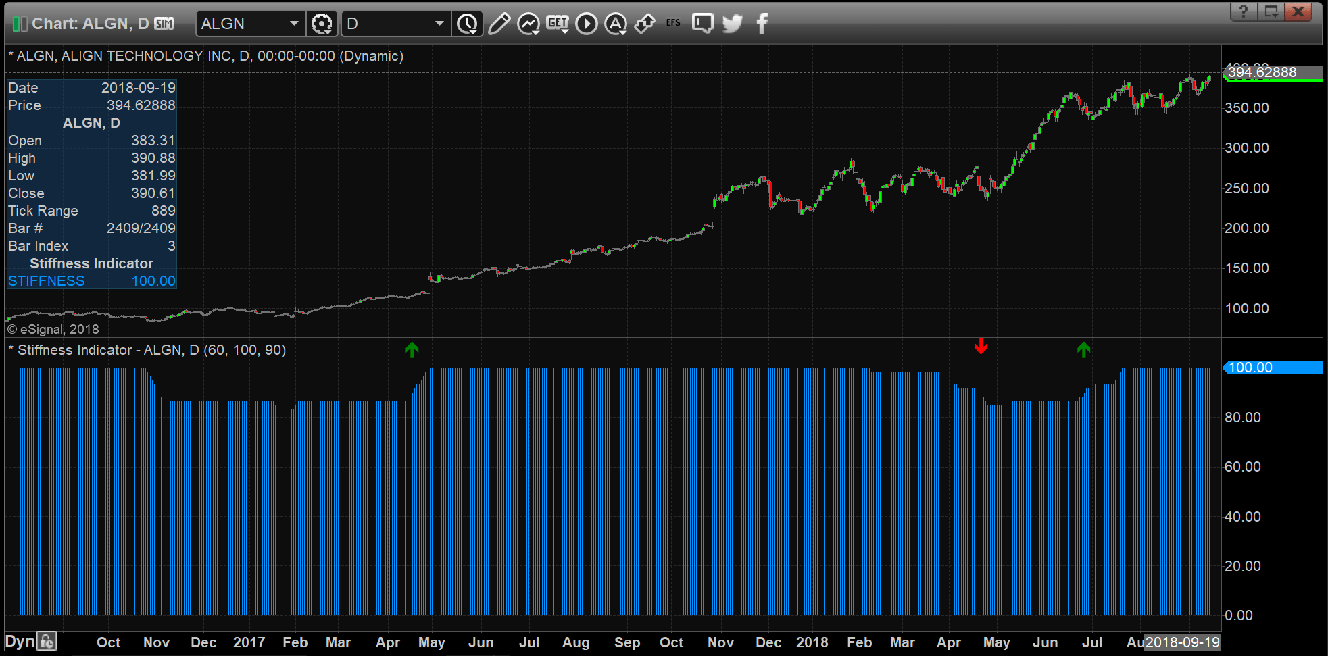Select the ALGN ALIGN TECHNOLOGY INC chart title
This screenshot has width=1328, height=656.
pyautogui.click(x=206, y=56)
